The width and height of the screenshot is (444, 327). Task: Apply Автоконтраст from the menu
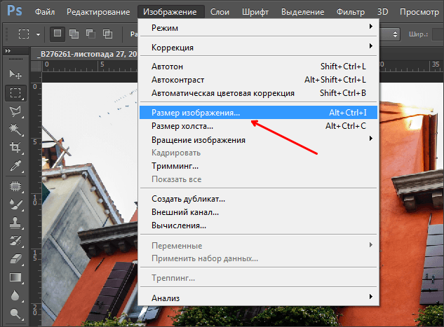258,80
